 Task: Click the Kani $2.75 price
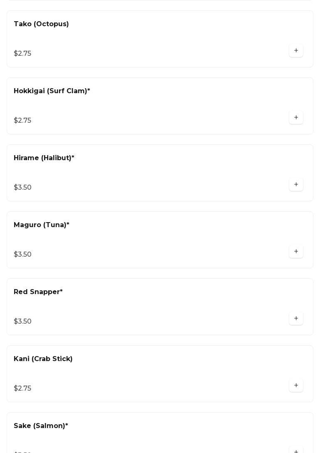pos(22,389)
